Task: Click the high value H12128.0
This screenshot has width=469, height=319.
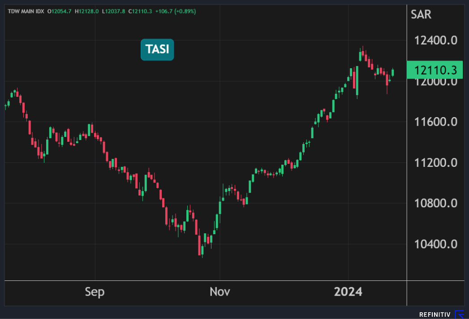Action: pos(87,11)
